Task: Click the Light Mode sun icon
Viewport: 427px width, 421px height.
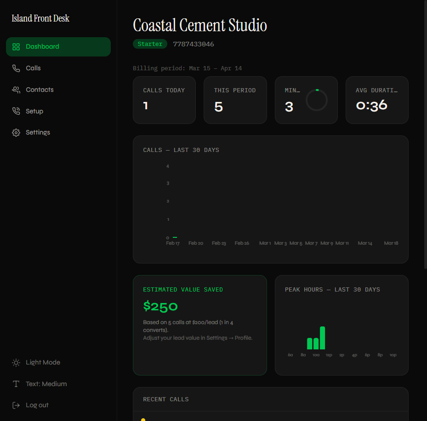Action: (16, 362)
